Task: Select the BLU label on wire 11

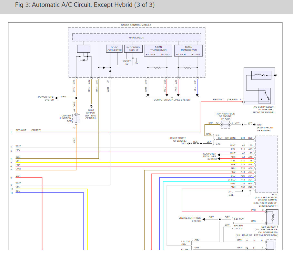Action: point(18,191)
